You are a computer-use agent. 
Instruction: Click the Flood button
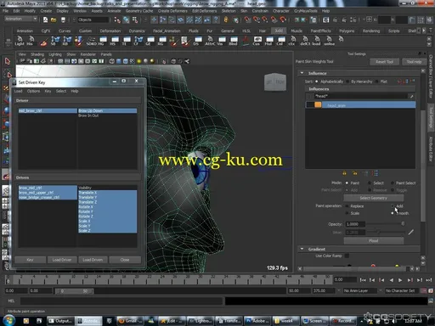point(374,240)
